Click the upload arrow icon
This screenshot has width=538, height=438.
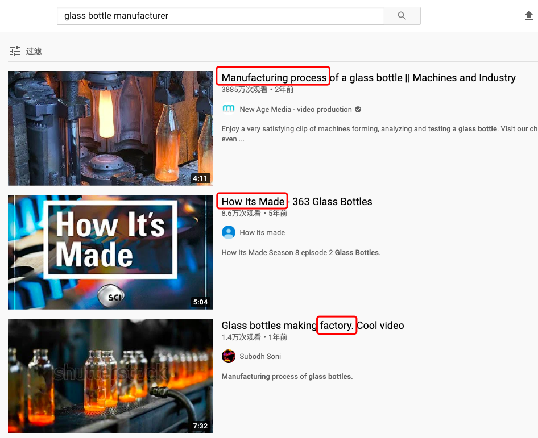[x=529, y=16]
